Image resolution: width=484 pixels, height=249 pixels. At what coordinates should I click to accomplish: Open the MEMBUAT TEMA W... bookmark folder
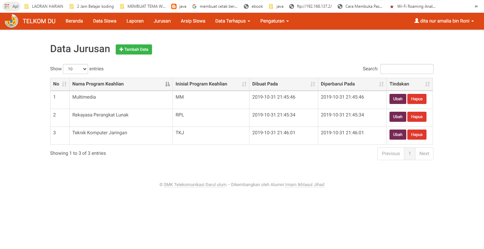[x=143, y=6]
